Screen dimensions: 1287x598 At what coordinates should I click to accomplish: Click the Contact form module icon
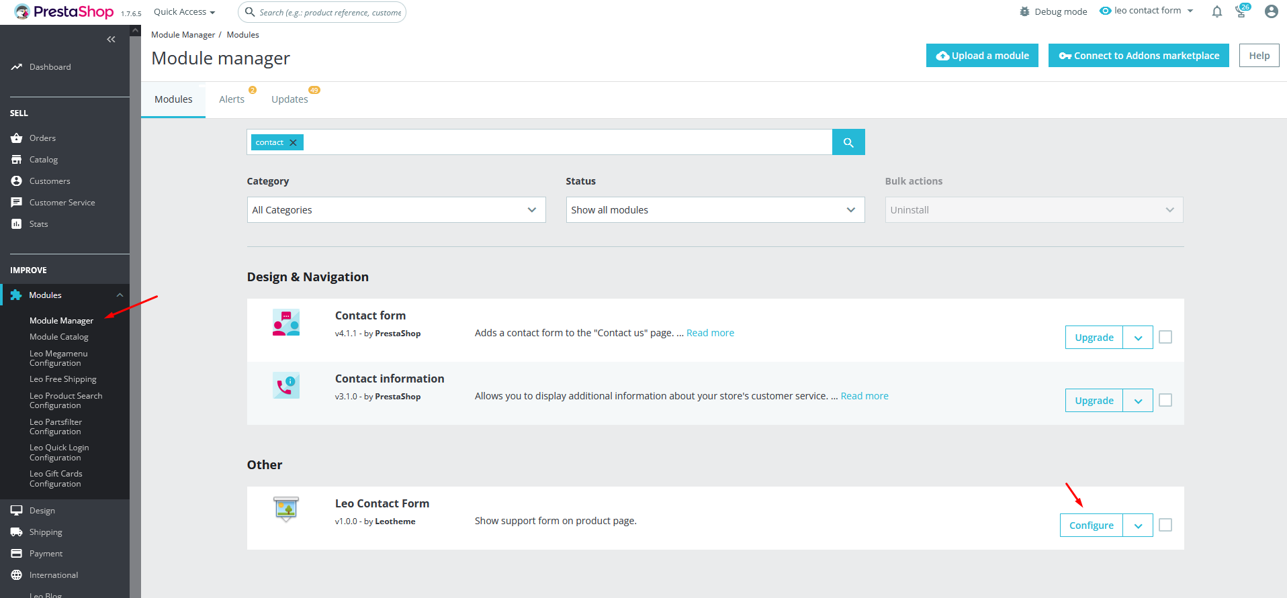pyautogui.click(x=286, y=323)
